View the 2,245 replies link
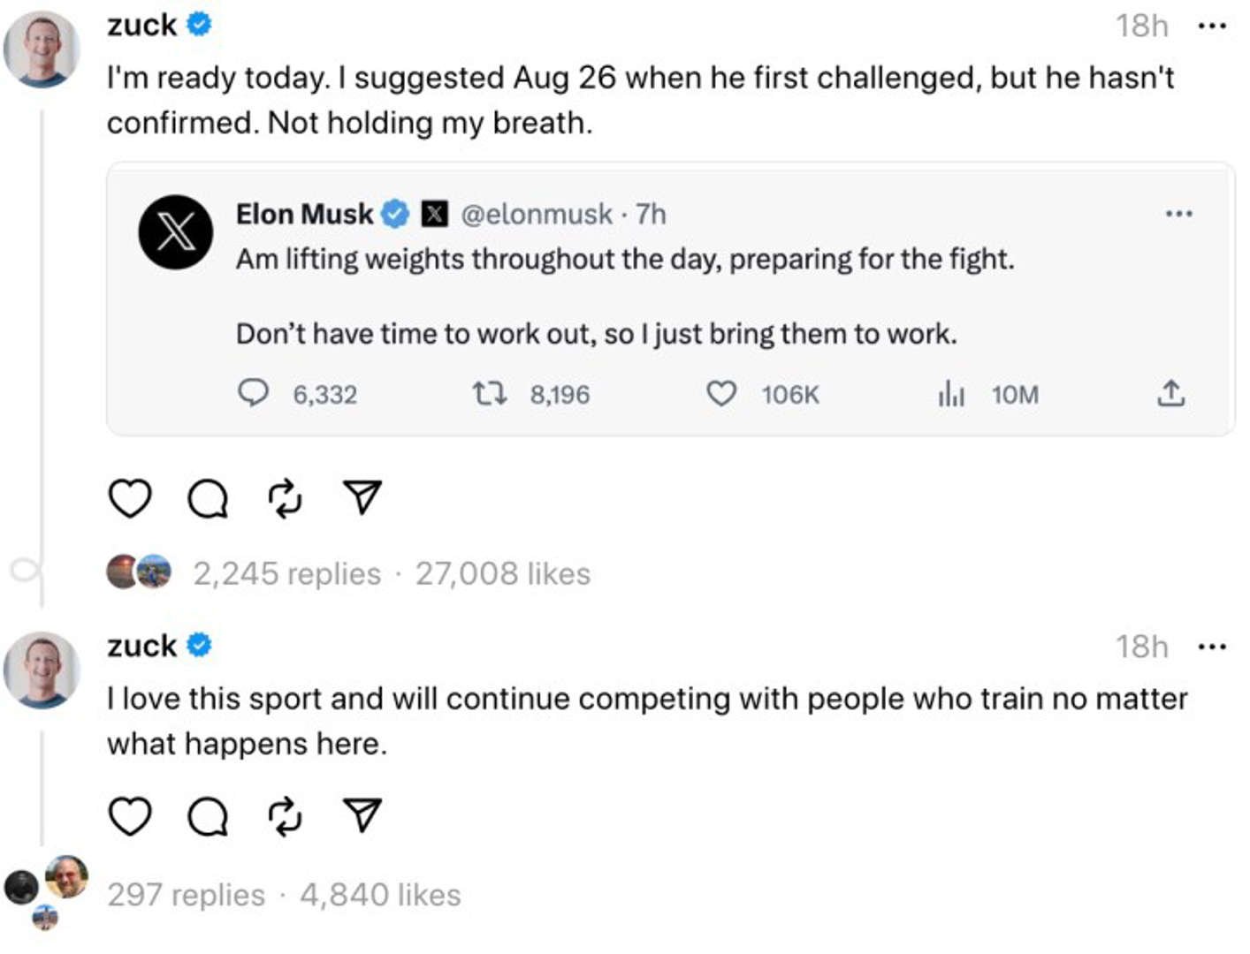1250x954 pixels. coord(287,574)
